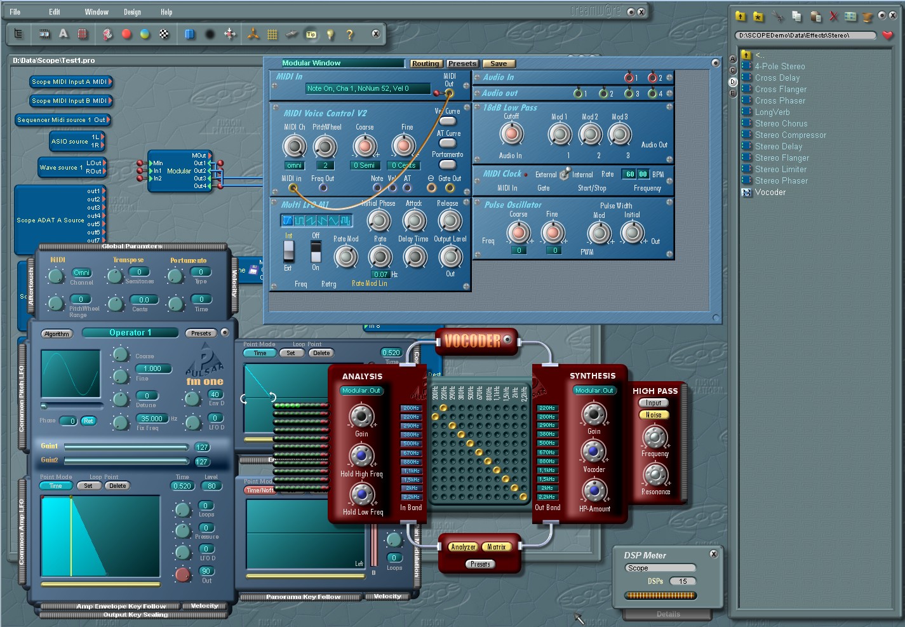Click the red heart favorites icon
The width and height of the screenshot is (905, 627).
[888, 36]
